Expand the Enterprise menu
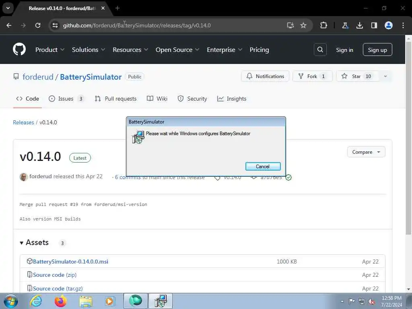412x309 pixels. tap(225, 49)
